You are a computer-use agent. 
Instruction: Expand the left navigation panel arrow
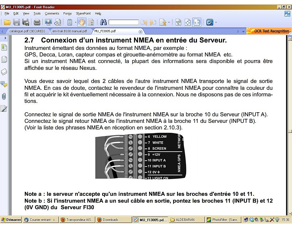[5, 38]
